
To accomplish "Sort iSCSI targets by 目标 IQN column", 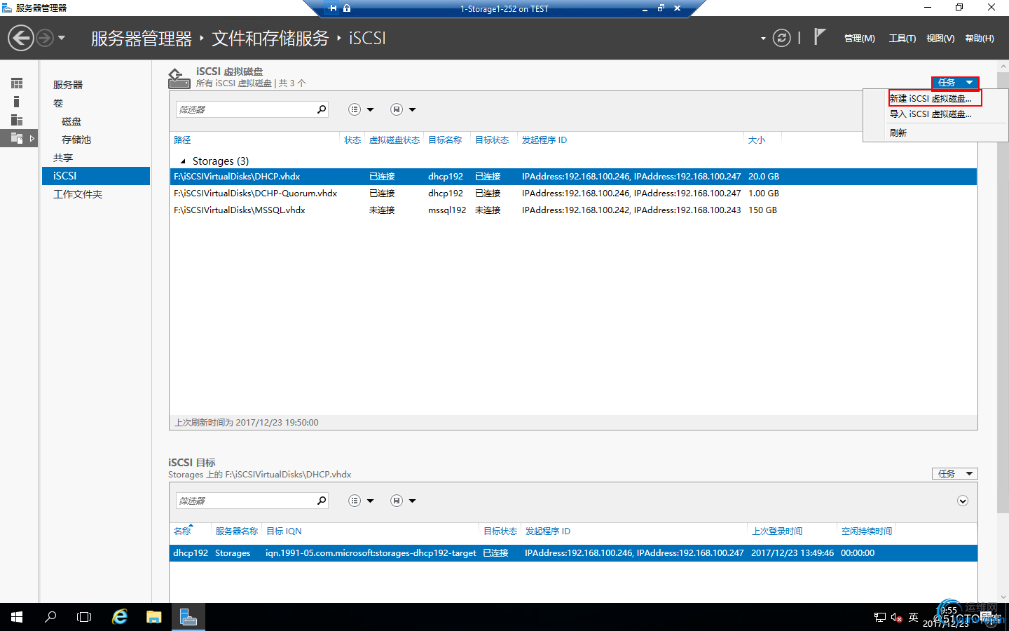I will coord(284,531).
